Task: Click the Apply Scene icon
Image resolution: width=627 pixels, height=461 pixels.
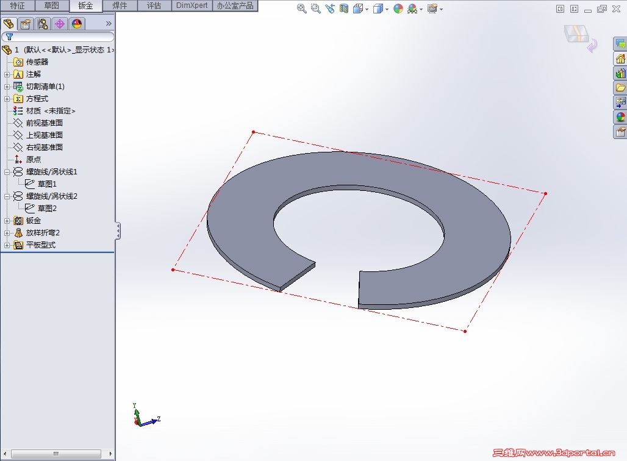Action: coord(412,9)
